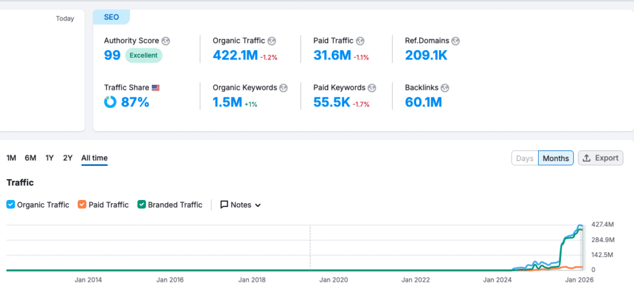Uncheck the Organic Traffic checkbox
The width and height of the screenshot is (634, 288).
click(x=11, y=205)
